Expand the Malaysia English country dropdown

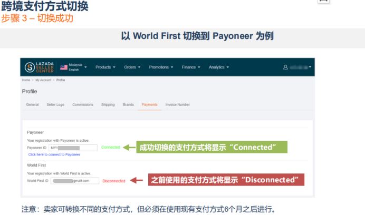(x=85, y=67)
